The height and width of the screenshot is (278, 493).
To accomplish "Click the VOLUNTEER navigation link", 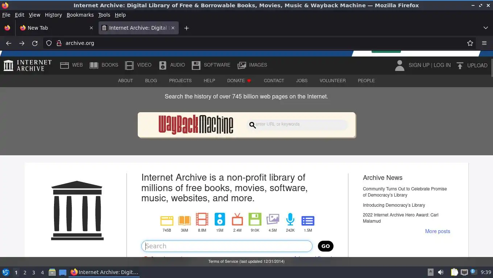I will (332, 81).
